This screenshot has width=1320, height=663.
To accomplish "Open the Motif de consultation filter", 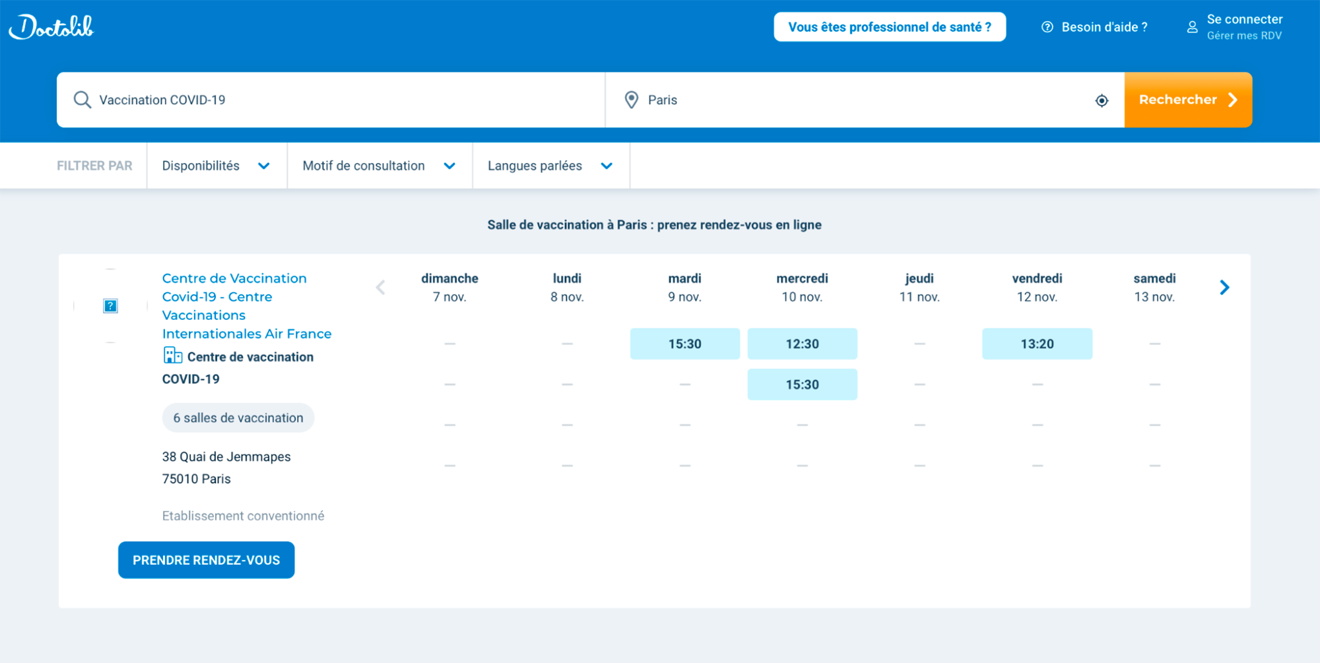I will 379,166.
